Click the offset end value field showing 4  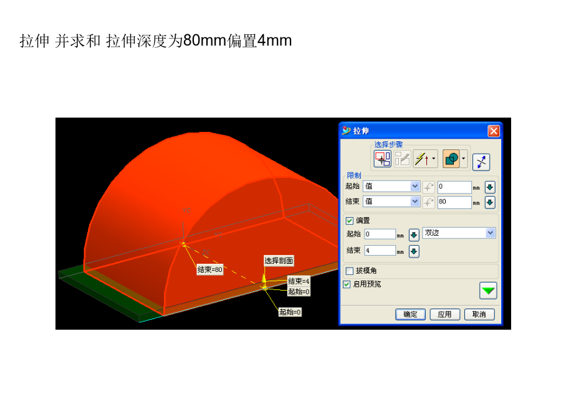coord(380,251)
